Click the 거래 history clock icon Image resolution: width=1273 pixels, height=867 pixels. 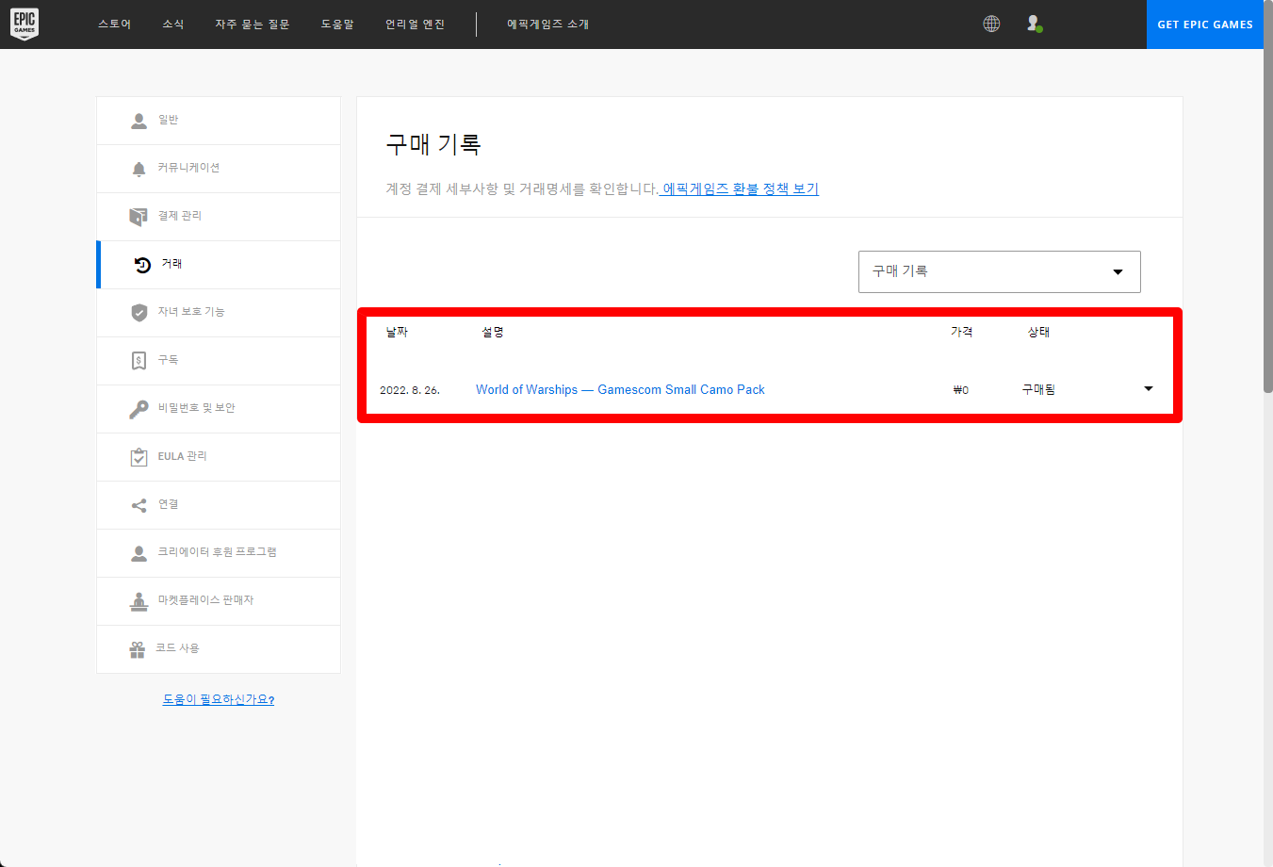(x=142, y=265)
